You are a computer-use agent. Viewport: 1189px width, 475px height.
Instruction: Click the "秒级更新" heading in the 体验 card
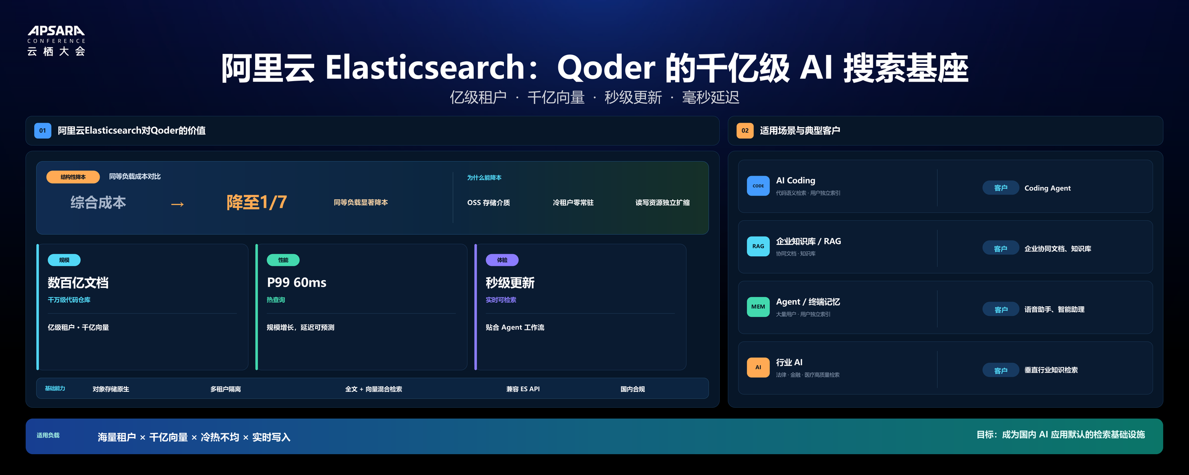(510, 283)
